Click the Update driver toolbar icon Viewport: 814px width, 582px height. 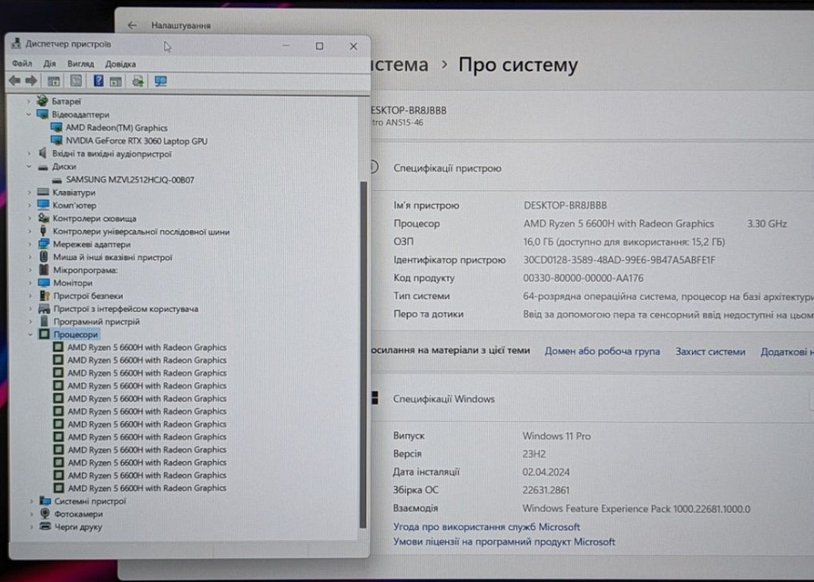[x=138, y=80]
